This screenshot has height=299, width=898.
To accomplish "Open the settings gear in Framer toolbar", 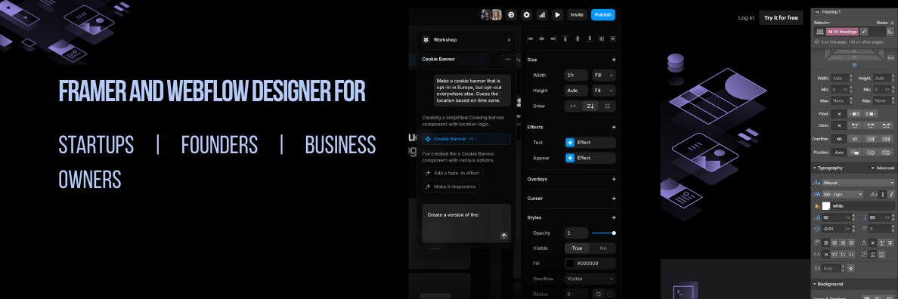I will click(527, 15).
